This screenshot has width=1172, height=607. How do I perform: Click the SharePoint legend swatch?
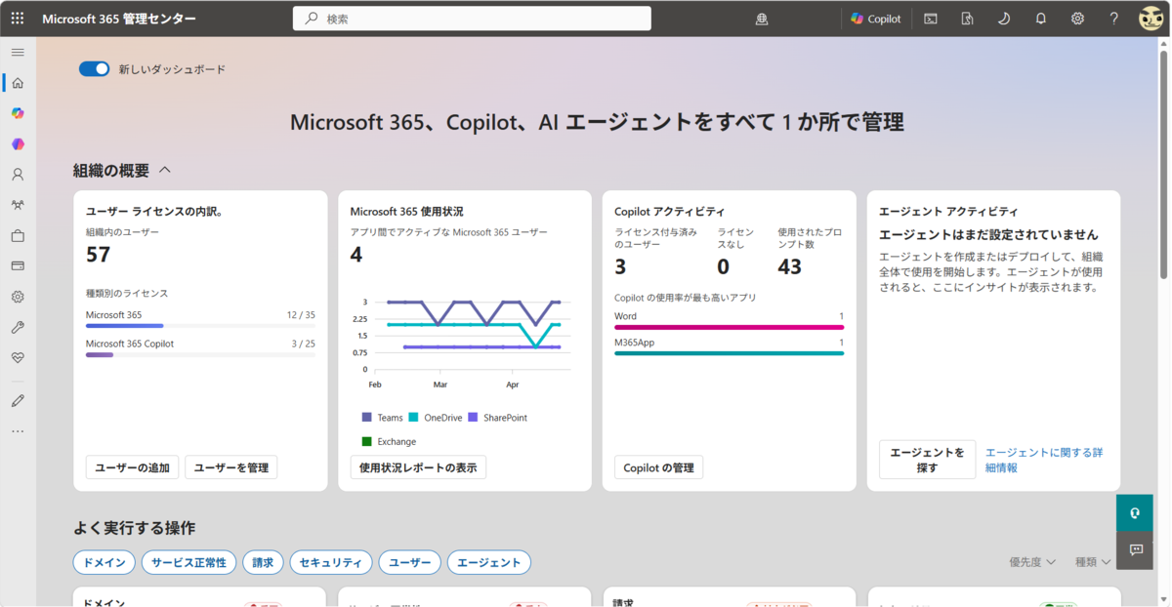(x=473, y=418)
